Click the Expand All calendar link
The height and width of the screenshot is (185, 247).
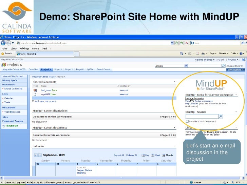119,155
